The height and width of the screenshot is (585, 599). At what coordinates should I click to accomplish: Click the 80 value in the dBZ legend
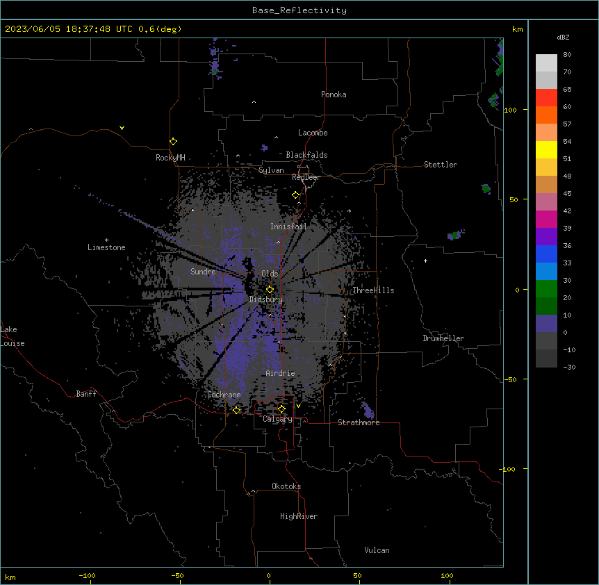click(567, 55)
